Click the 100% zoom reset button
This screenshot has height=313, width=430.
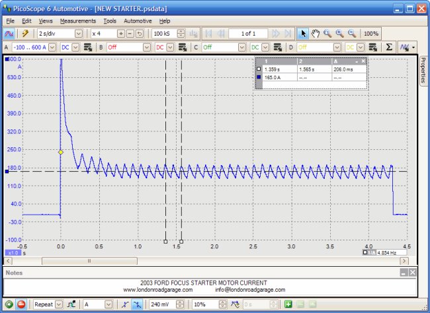point(371,33)
